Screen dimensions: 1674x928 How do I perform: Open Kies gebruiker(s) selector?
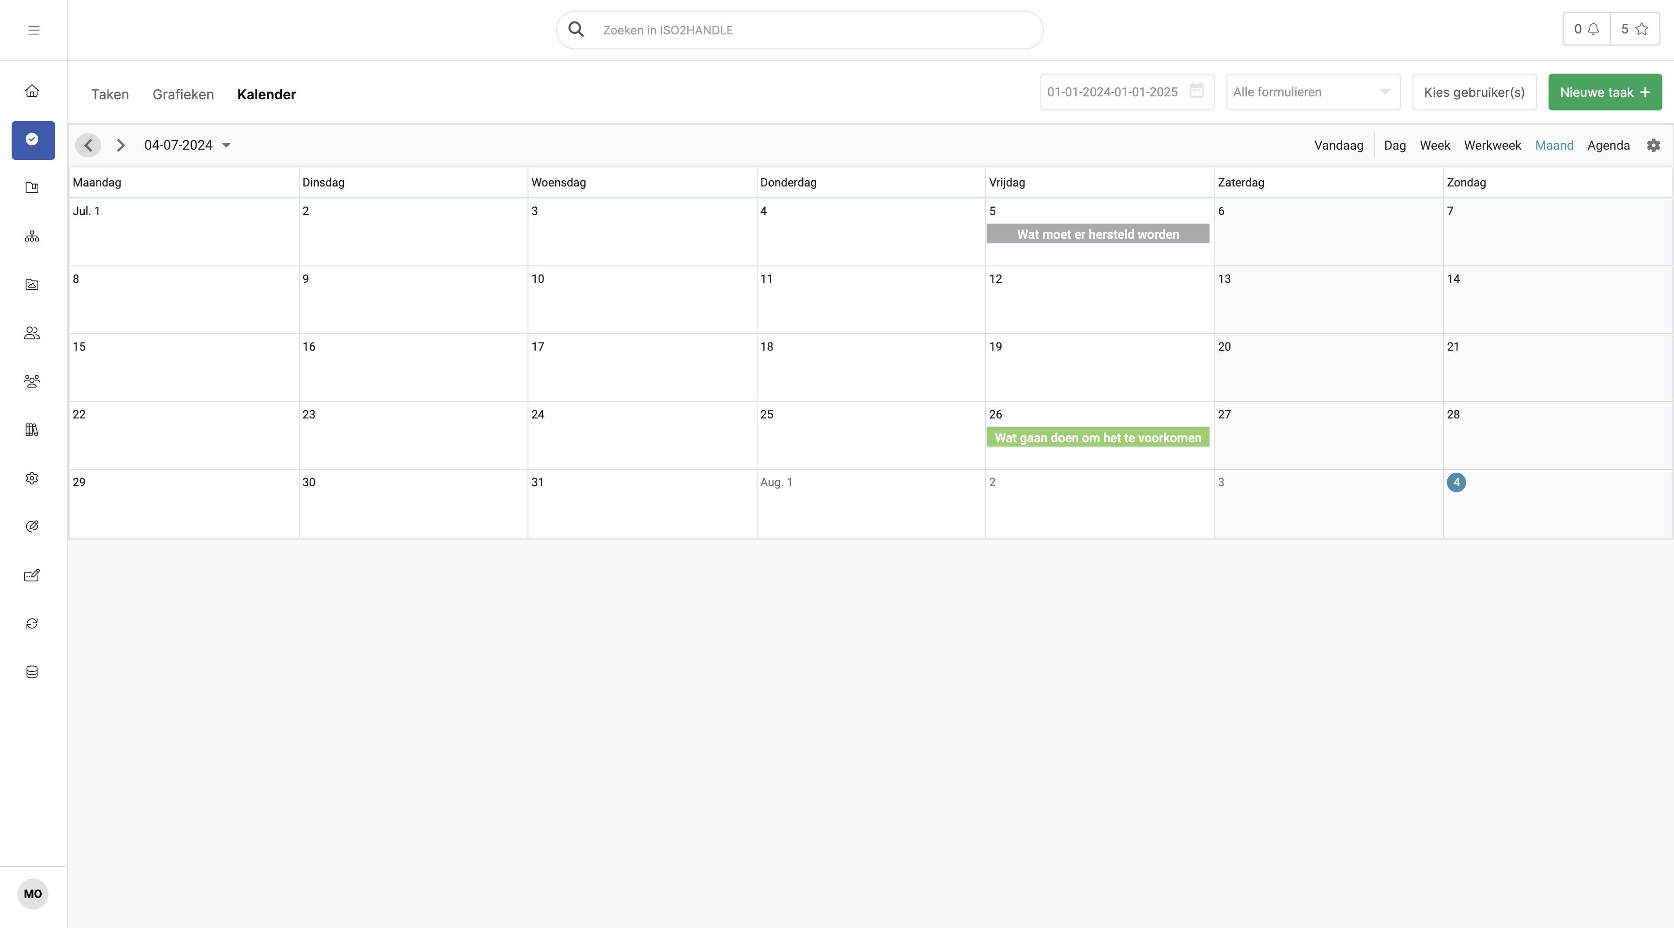click(1474, 93)
